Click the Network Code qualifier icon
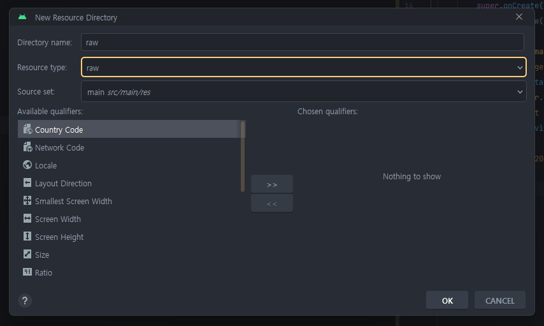Screen dimensions: 544x326 (27, 147)
